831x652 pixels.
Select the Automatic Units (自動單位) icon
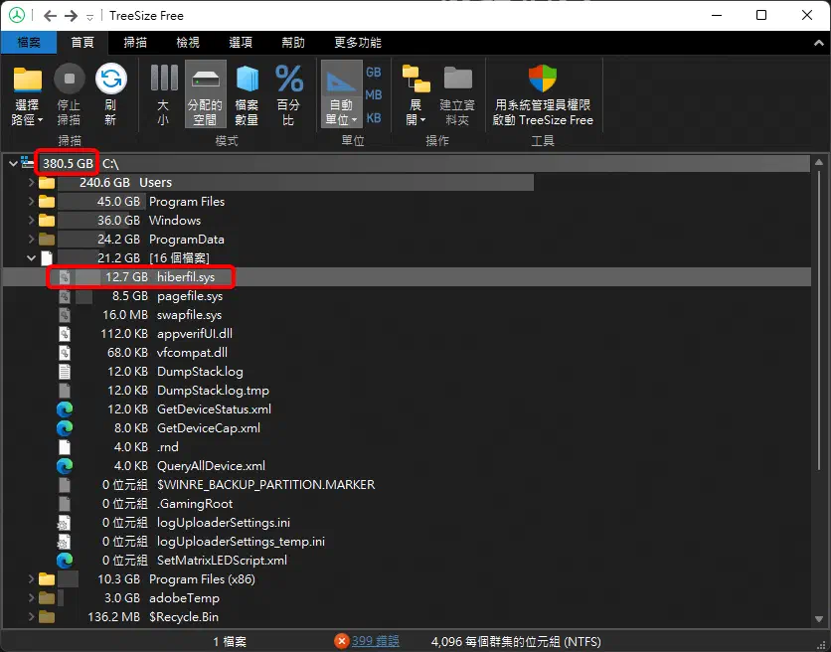(x=340, y=94)
